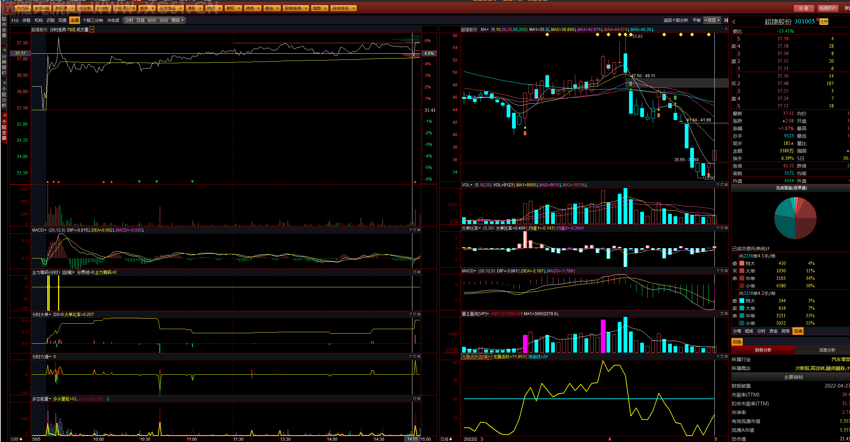The image size is (850, 442).
Task: Maximize the 分时力道 panel
Action: [x=415, y=357]
